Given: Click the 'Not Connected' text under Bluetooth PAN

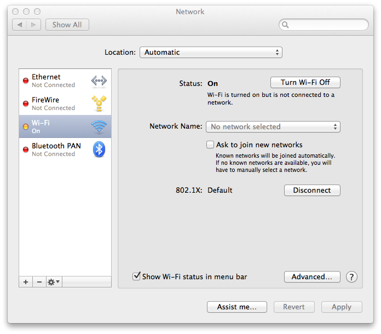Looking at the screenshot, I should [53, 154].
